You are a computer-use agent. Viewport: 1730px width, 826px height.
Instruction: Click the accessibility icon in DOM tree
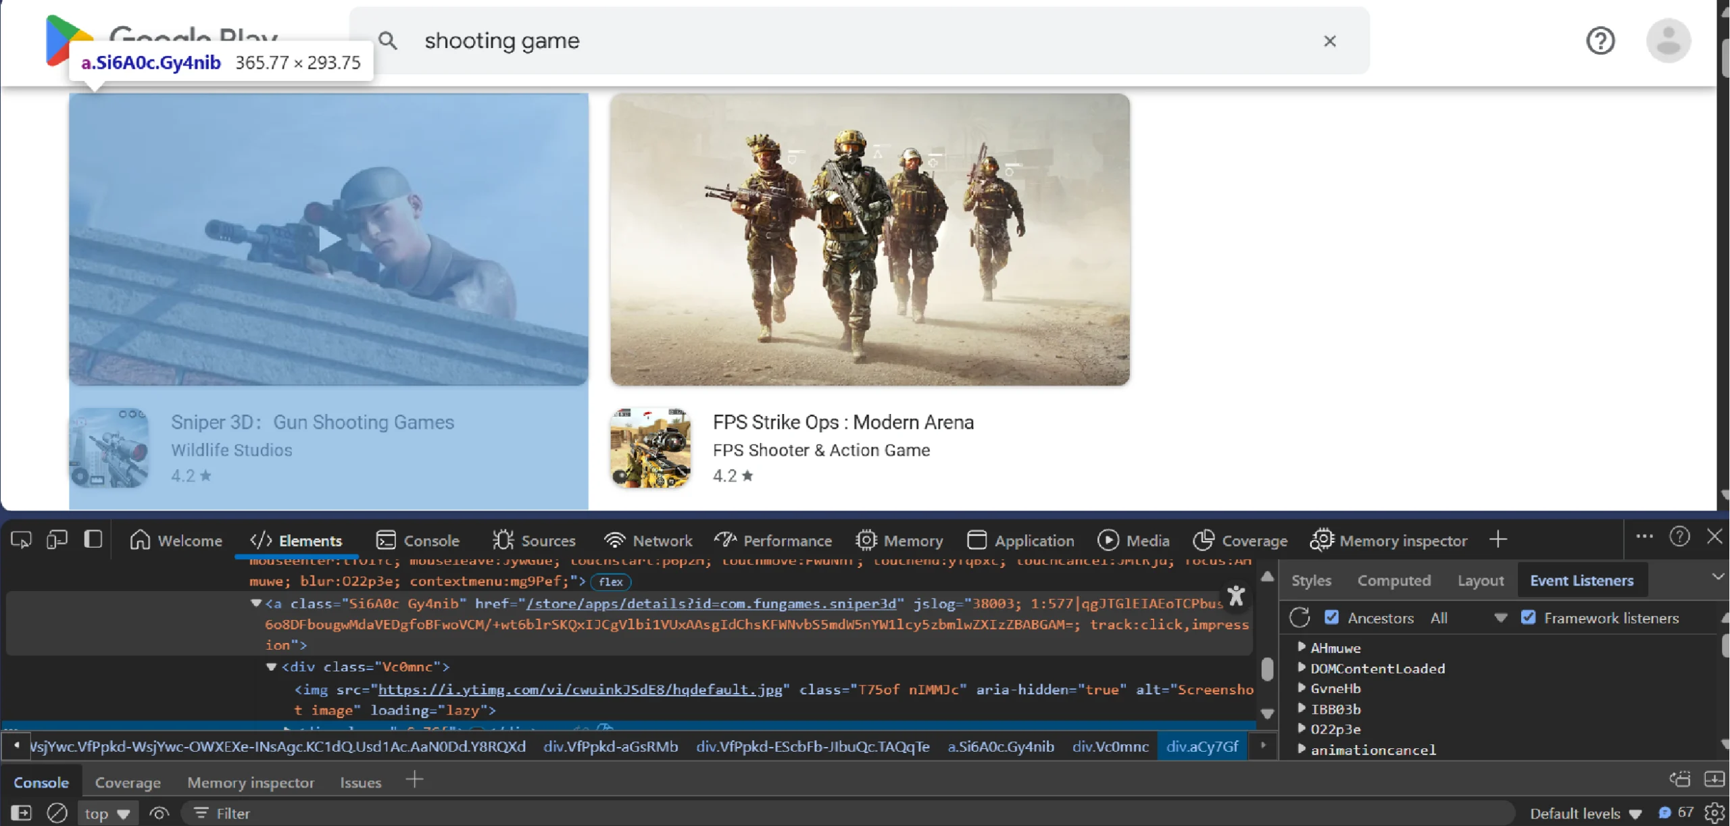[1236, 596]
